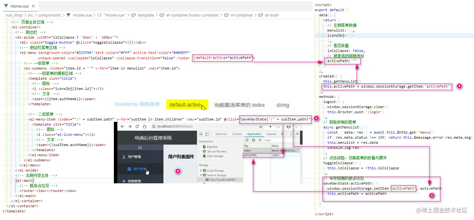The height and width of the screenshot is (220, 474).
Task: Clear all storage entries with the block icon
Action: pos(254,140)
